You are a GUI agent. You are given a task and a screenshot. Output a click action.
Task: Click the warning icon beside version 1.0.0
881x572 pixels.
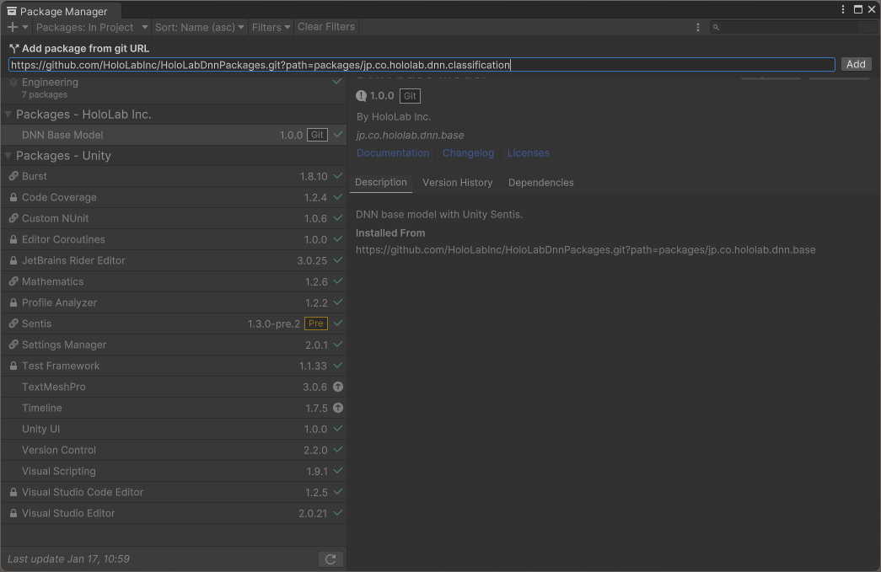pyautogui.click(x=362, y=96)
